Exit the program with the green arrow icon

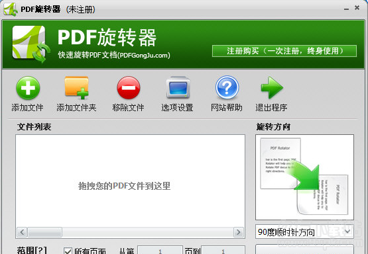(x=272, y=87)
